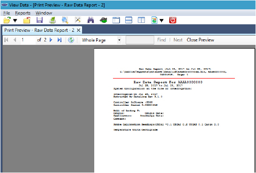Close the Print Preview - Raw Data Report tab

[78, 30]
